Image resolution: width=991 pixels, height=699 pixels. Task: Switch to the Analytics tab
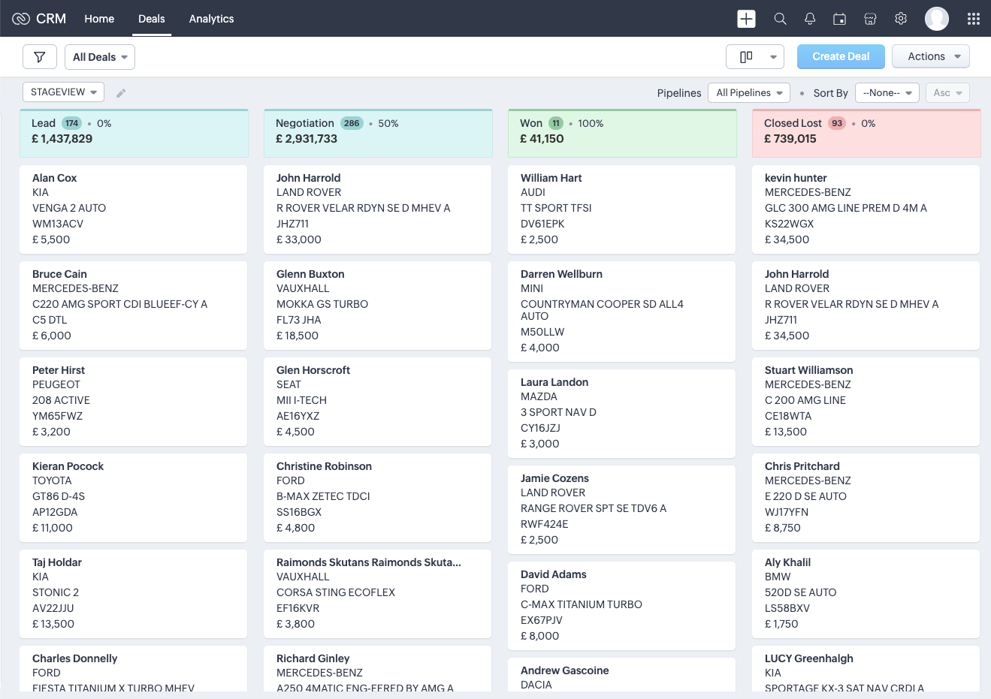click(211, 19)
